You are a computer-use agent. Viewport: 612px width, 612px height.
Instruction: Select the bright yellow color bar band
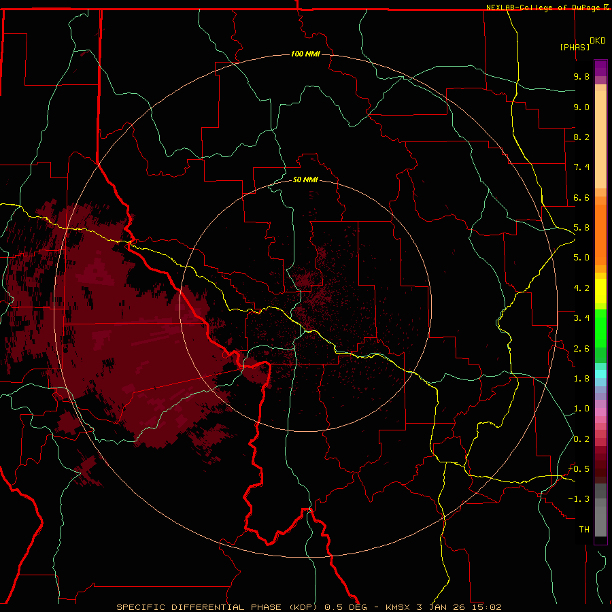click(x=600, y=291)
